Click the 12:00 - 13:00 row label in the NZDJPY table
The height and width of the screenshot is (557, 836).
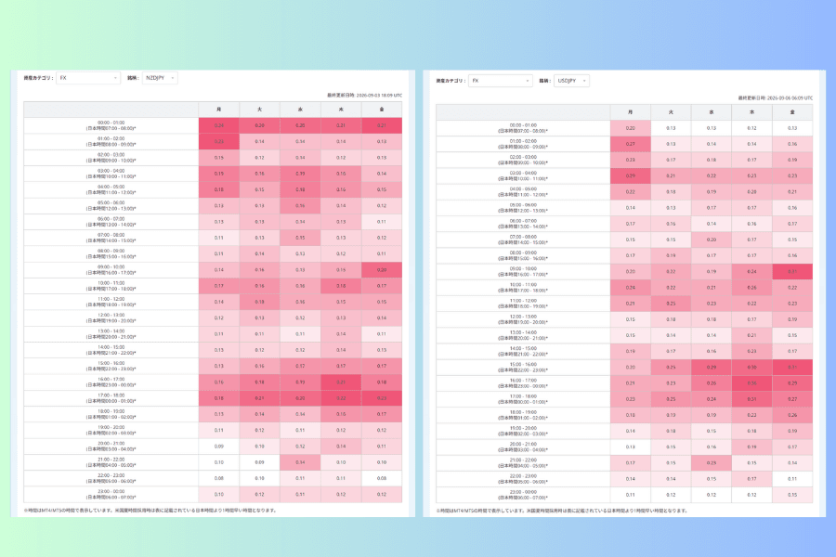(x=111, y=318)
